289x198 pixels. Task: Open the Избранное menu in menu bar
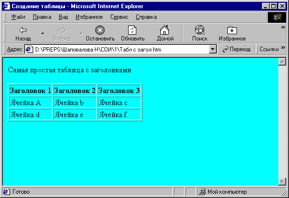(x=89, y=17)
